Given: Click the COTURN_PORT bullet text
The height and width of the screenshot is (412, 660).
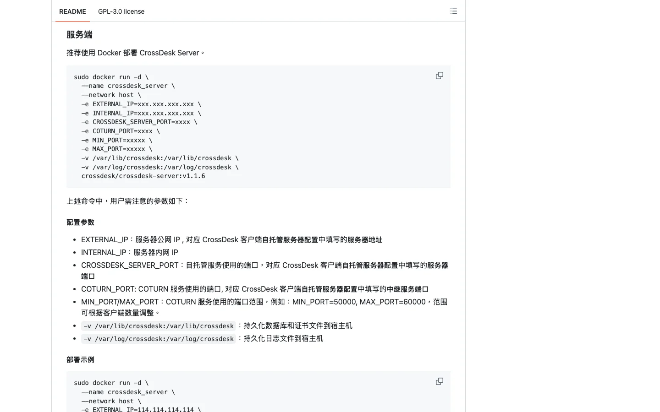Looking at the screenshot, I should [x=255, y=289].
